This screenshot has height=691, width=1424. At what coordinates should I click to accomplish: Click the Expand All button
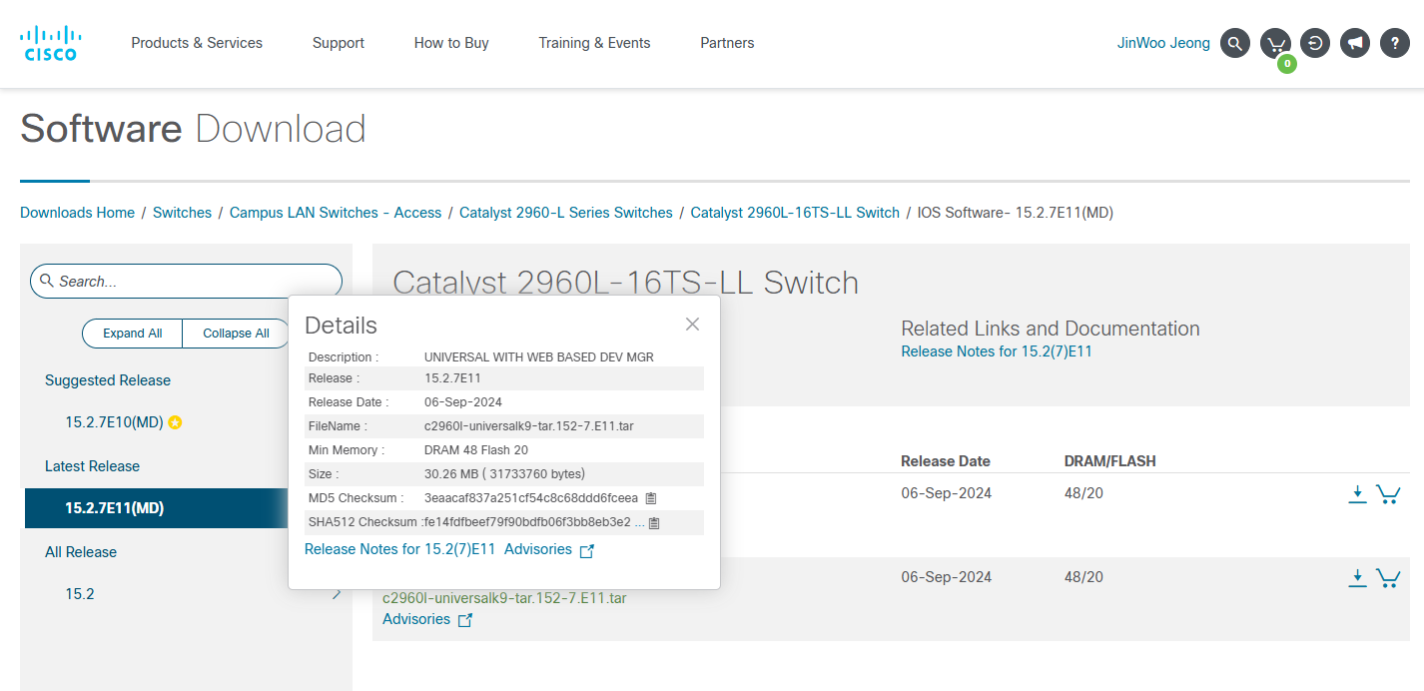click(x=132, y=334)
